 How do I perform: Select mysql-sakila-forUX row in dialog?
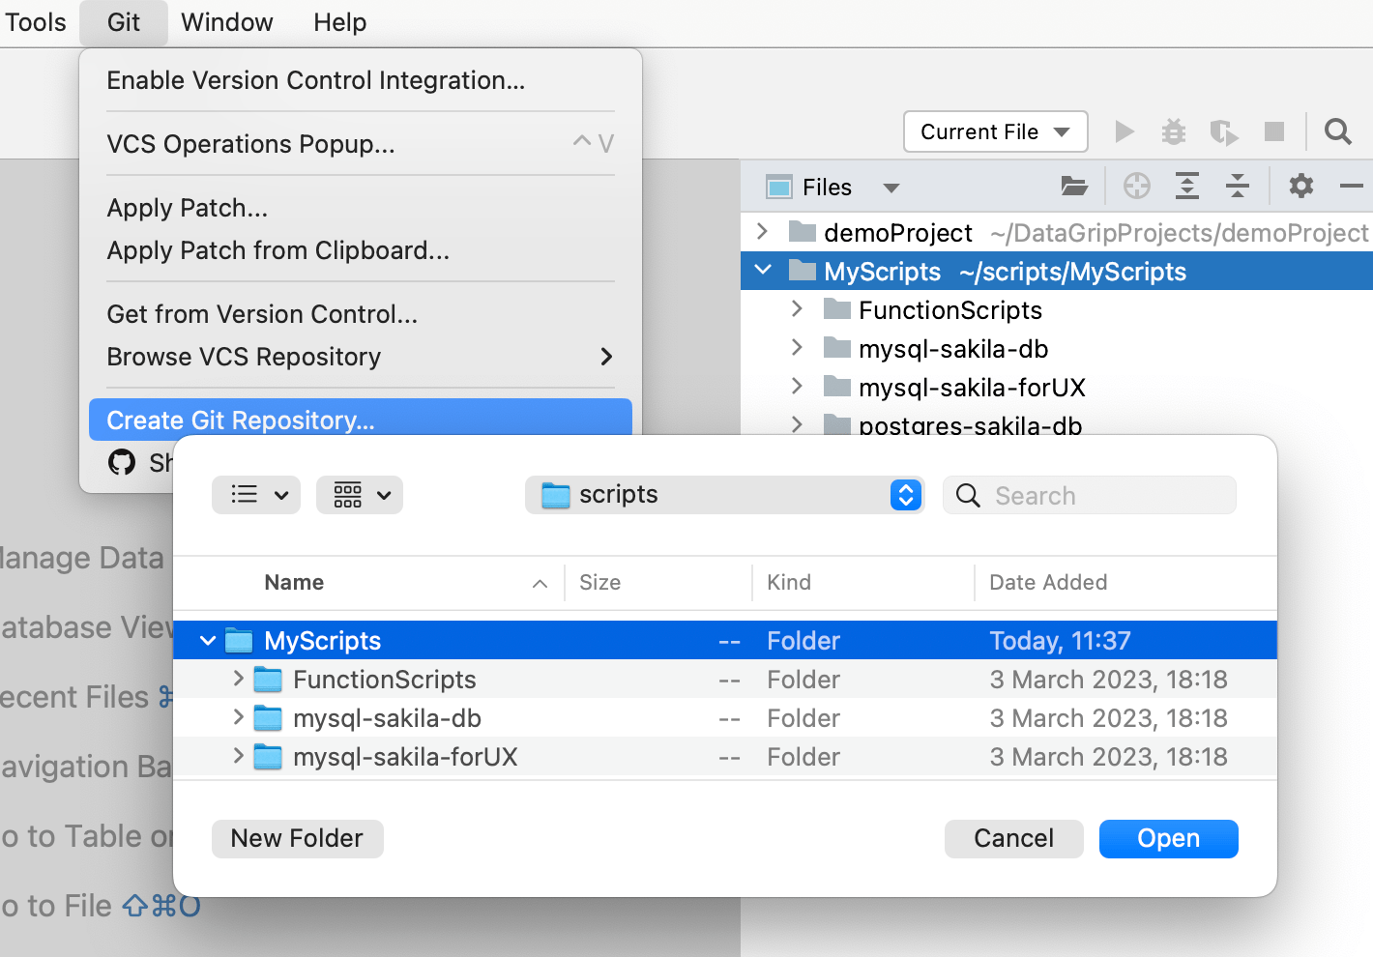(725, 756)
